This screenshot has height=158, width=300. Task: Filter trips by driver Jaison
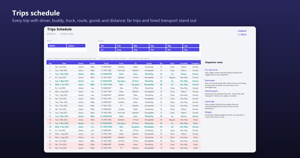coord(76,46)
